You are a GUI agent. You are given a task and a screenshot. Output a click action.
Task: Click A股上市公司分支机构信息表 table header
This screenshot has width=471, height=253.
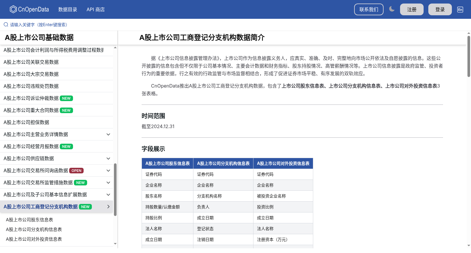223,163
